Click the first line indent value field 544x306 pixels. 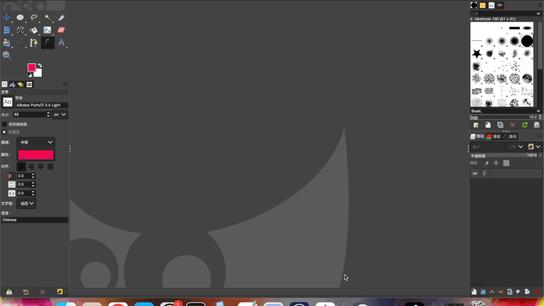point(24,176)
